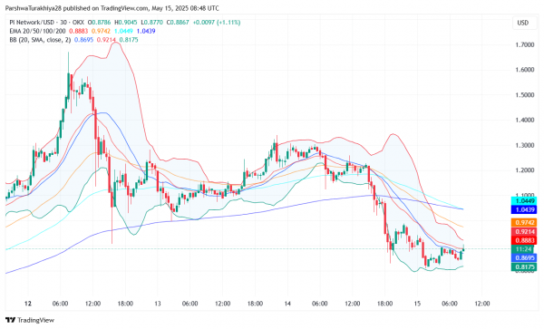Select the EMA 50 value 0.9742

pos(101,31)
